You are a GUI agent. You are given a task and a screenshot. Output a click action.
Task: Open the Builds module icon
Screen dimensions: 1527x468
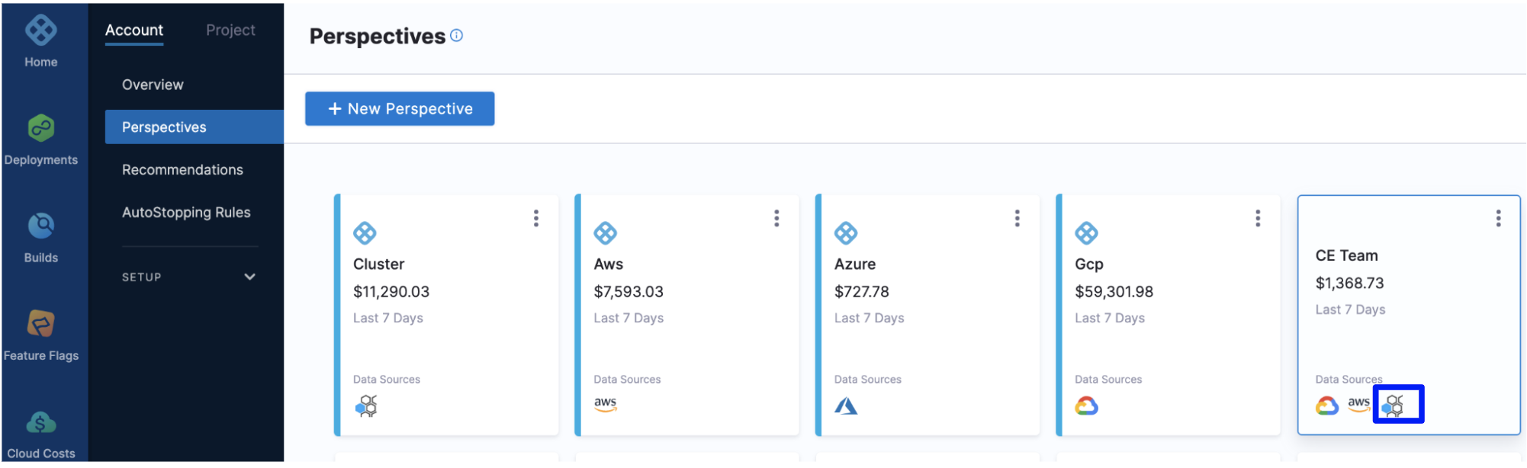(x=41, y=226)
